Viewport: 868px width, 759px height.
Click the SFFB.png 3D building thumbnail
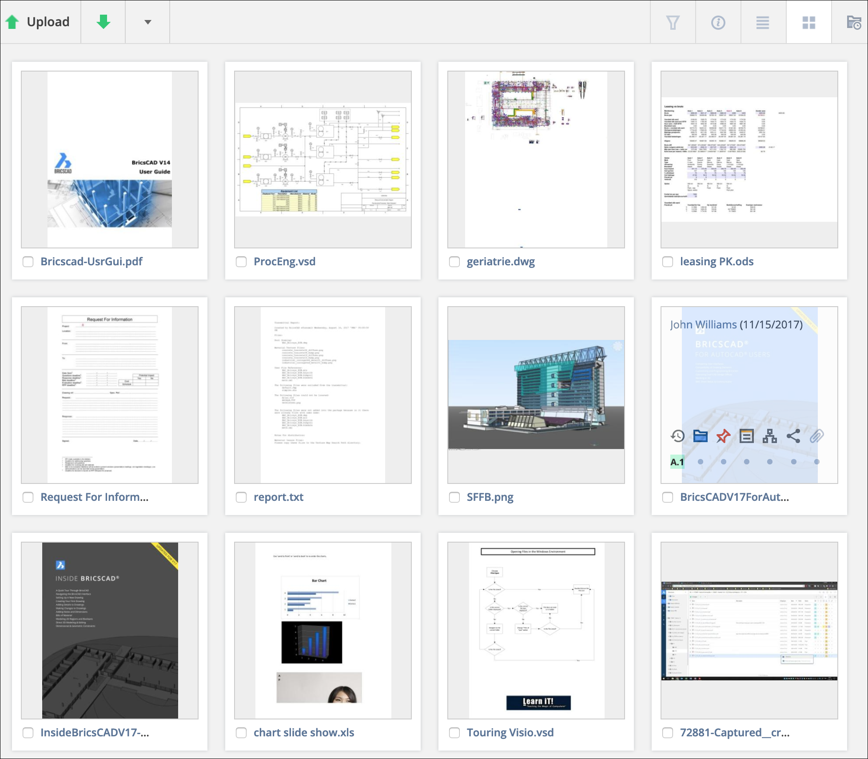point(536,395)
